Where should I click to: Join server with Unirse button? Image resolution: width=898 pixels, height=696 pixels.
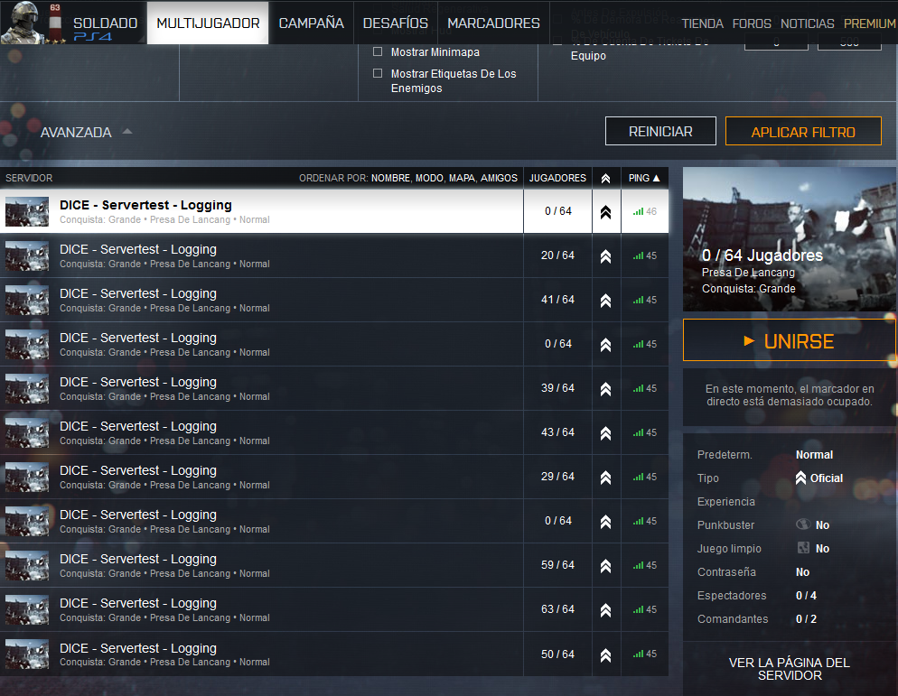(x=790, y=340)
